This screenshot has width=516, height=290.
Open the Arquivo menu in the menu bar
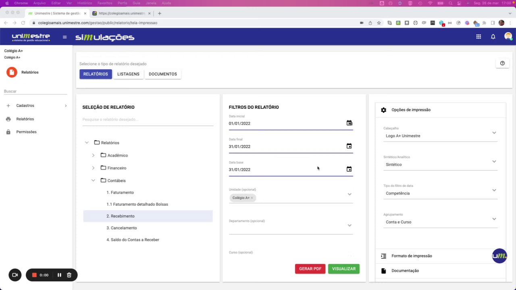pyautogui.click(x=40, y=3)
